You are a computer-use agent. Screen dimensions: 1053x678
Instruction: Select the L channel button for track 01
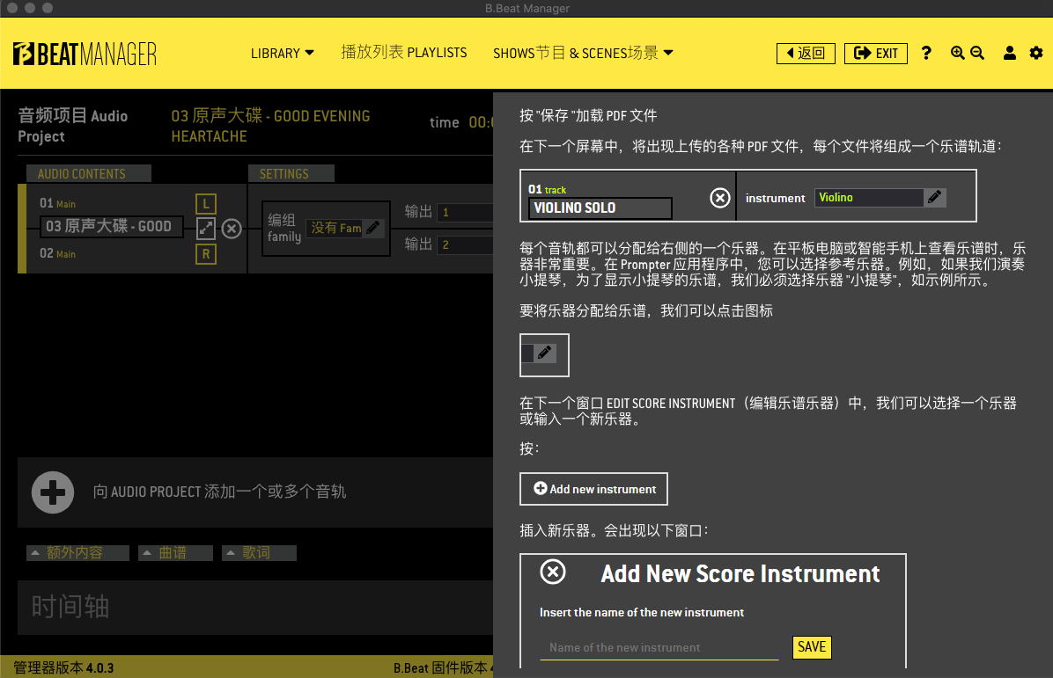click(x=205, y=204)
